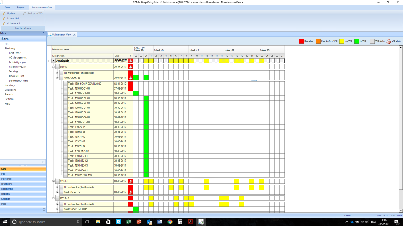Image resolution: width=403 pixels, height=226 pixels.
Task: Open Reliability Query menu item
Action: click(18, 67)
